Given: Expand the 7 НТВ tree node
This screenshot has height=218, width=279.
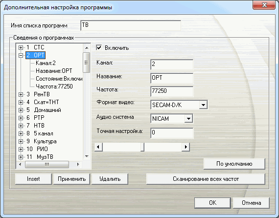Looking at the screenshot, I should 21,126.
